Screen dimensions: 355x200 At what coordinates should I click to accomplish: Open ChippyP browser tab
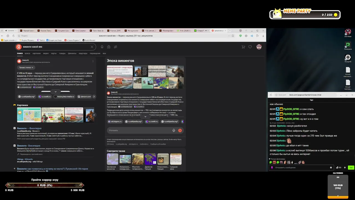(201, 31)
